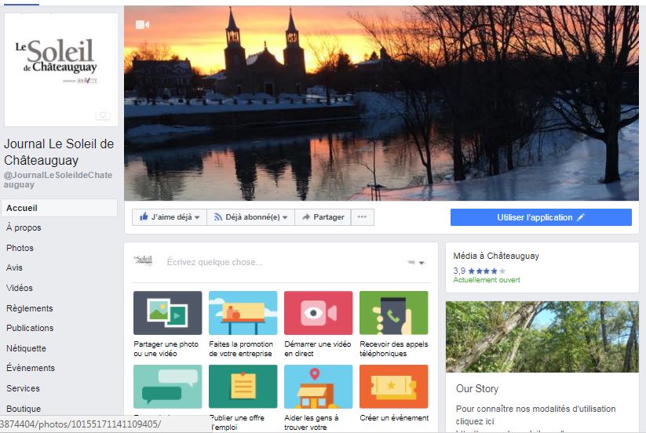646x433 pixels.
Task: Click the chat bubbles messages tile
Action: [168, 387]
